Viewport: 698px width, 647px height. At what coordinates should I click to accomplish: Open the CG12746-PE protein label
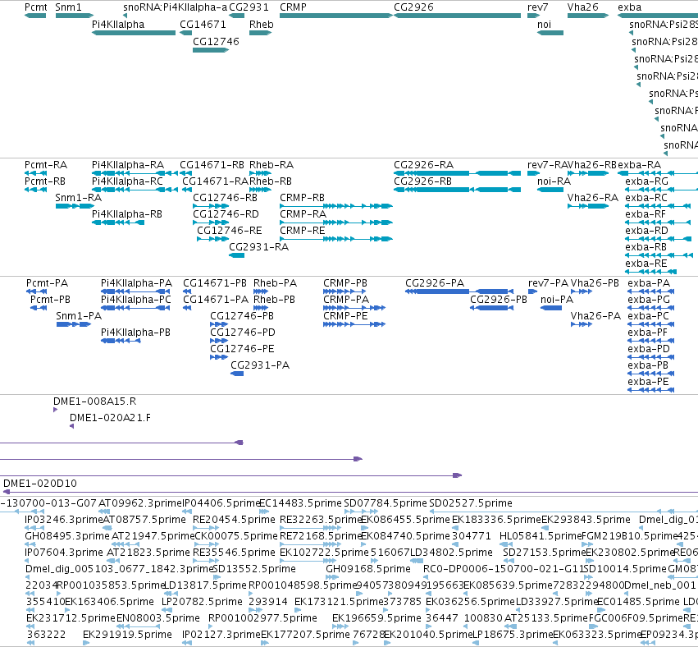242,348
